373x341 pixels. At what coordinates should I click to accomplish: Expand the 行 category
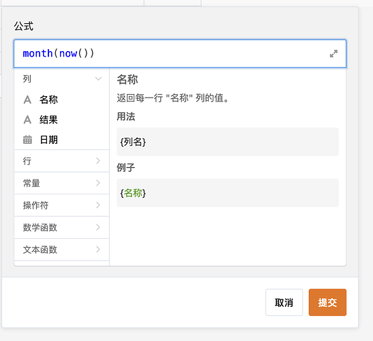tap(61, 161)
